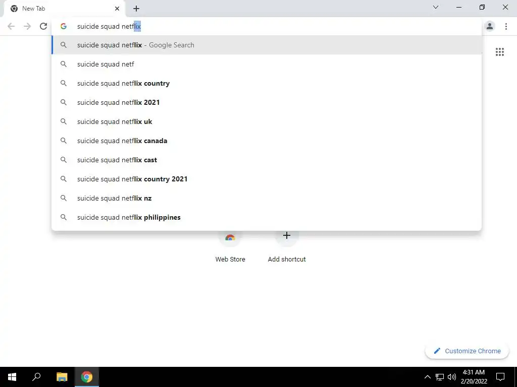Choose suggestion 'suicide squad netflix country 2021'

pyautogui.click(x=267, y=179)
